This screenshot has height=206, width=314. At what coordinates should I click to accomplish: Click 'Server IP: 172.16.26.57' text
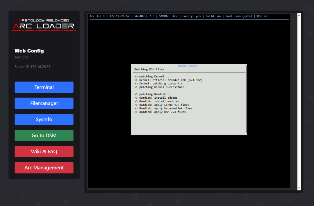click(33, 66)
